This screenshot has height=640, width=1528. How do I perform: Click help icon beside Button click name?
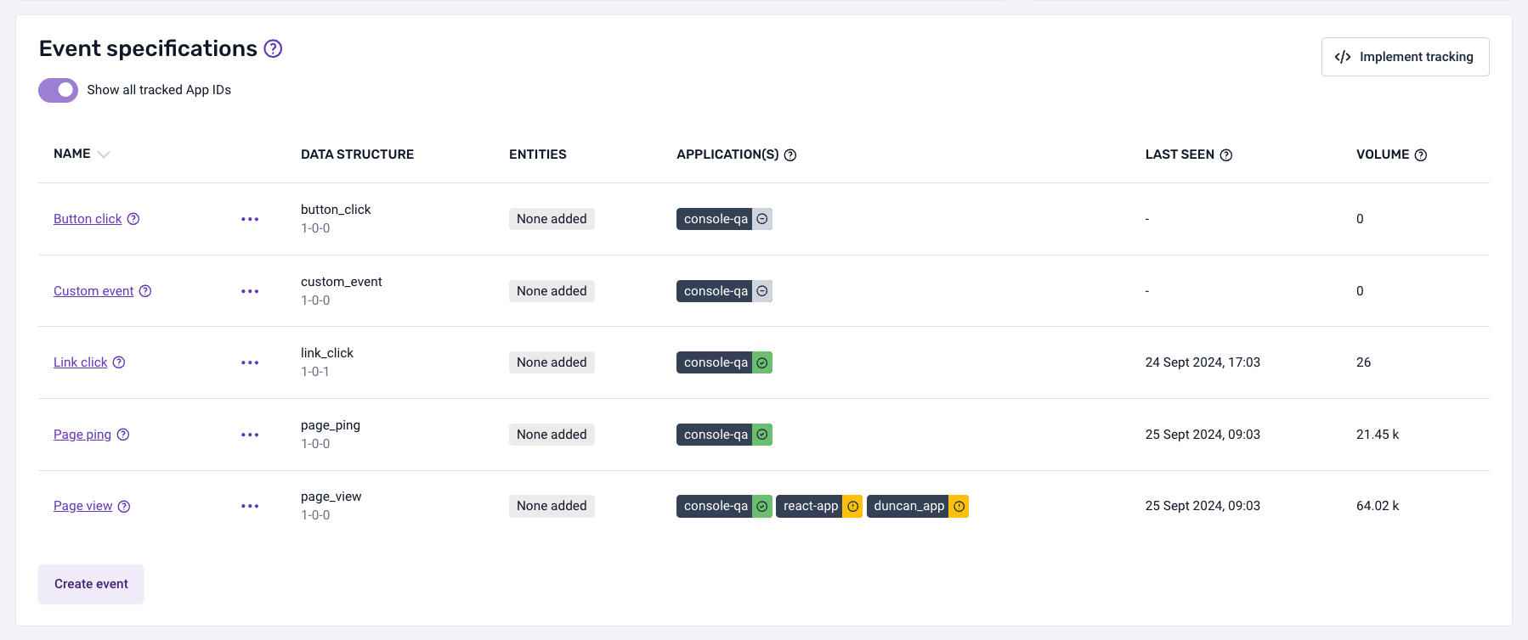click(x=133, y=219)
